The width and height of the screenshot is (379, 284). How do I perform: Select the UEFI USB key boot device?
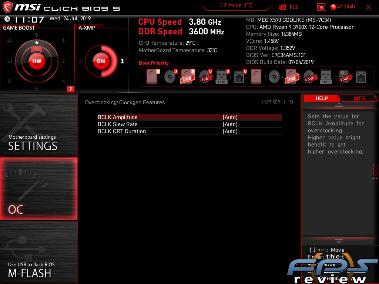pos(222,77)
